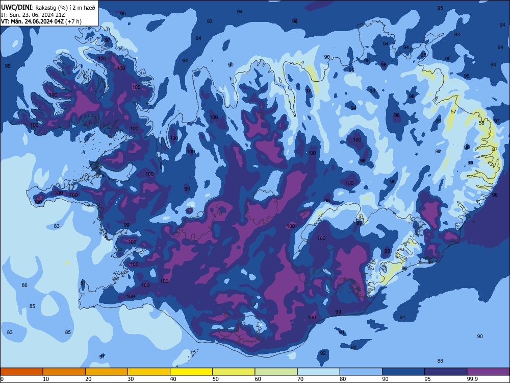The width and height of the screenshot is (510, 383).
Task: Click the orange 10–20 legend swatch
Action: point(64,372)
